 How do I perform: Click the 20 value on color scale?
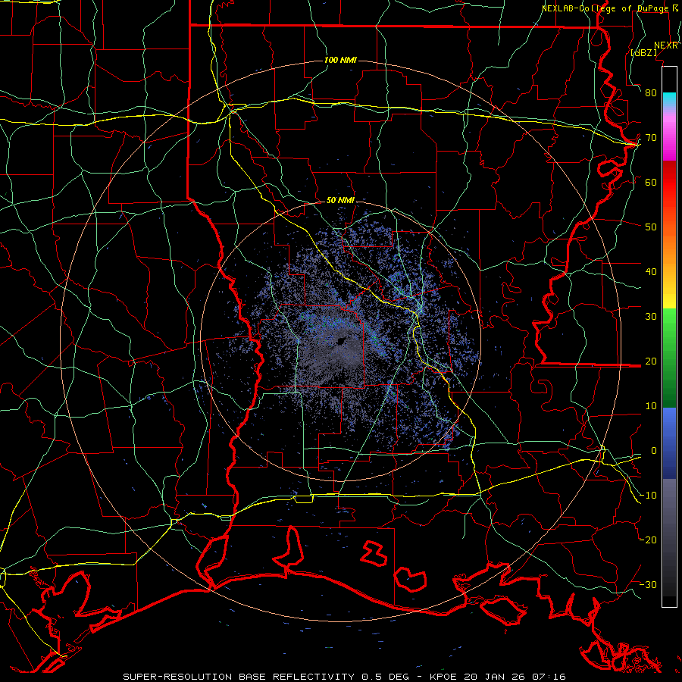(651, 361)
